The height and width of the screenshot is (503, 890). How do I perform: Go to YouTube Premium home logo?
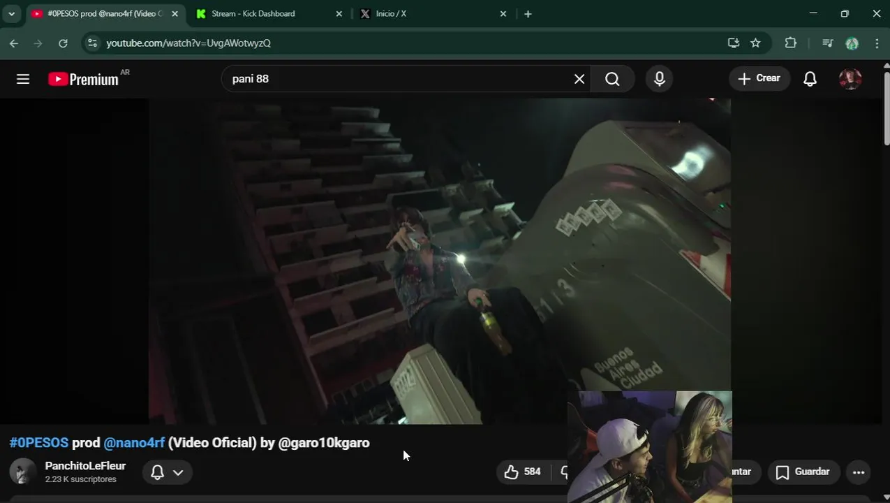tap(84, 79)
